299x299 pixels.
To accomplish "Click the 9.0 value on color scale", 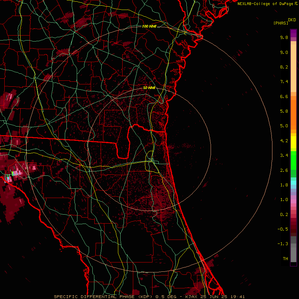I will coord(284,52).
